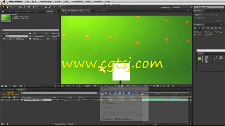The image size is (225, 126).
Task: Create new folder in Project panel
Action: [6, 86]
